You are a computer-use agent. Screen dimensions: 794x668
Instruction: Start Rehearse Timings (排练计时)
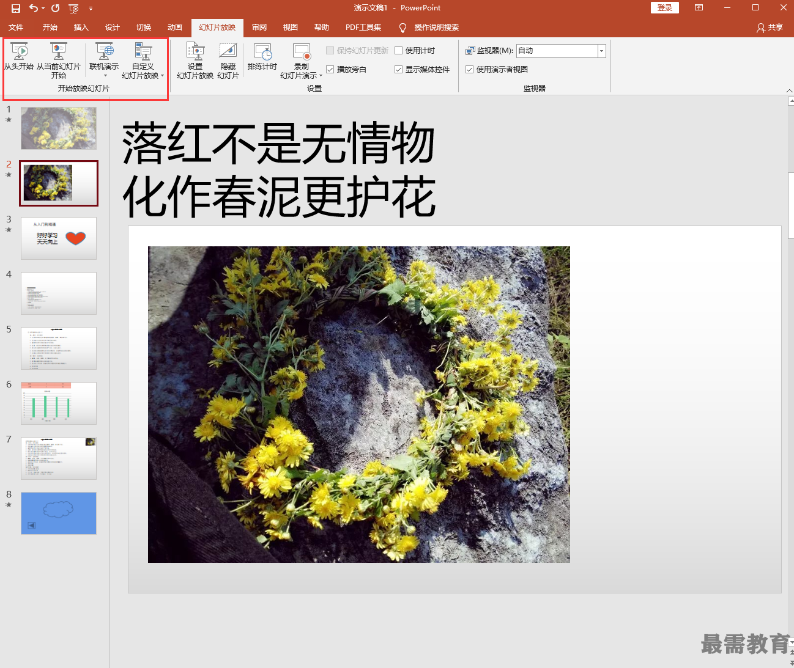pos(262,57)
